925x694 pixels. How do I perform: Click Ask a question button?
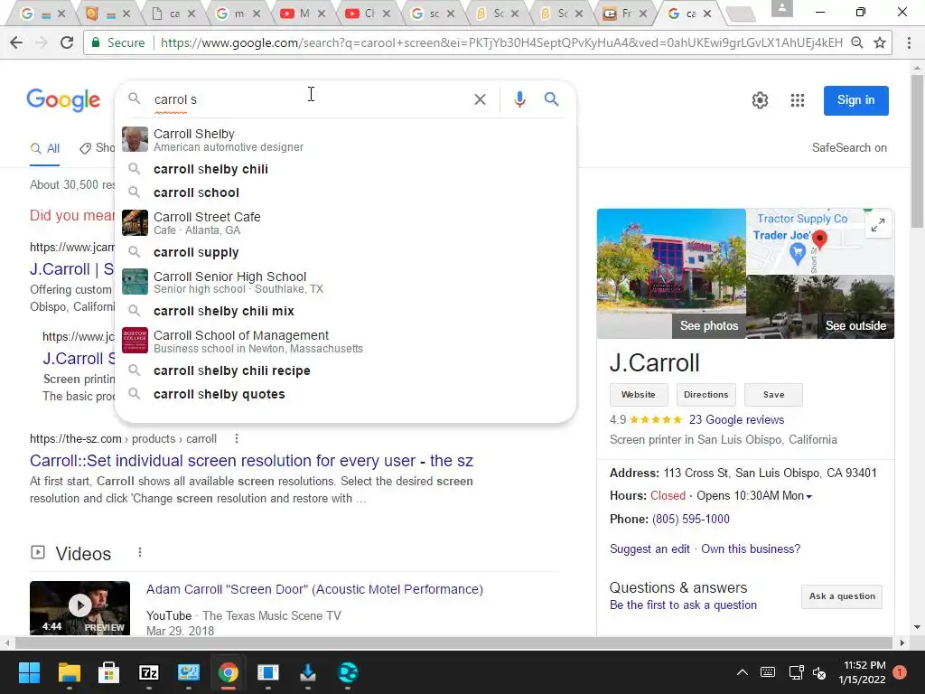click(842, 596)
